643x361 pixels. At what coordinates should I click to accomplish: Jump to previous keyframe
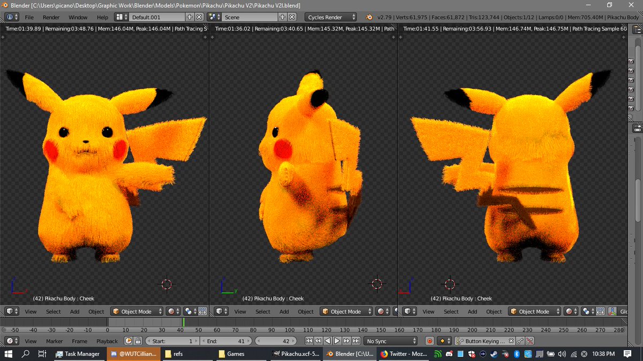pos(318,341)
